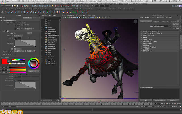
Task: Toggle カメラ ベースの選択範囲のペイント checkbox
Action: (16, 29)
